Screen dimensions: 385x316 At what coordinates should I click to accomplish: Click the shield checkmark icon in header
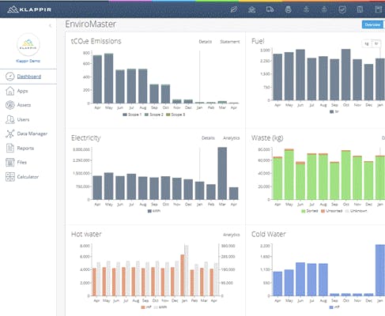point(342,9)
